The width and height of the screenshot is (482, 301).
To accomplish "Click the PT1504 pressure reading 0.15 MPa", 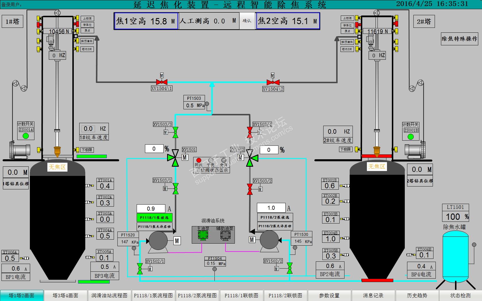I will [x=215, y=263].
